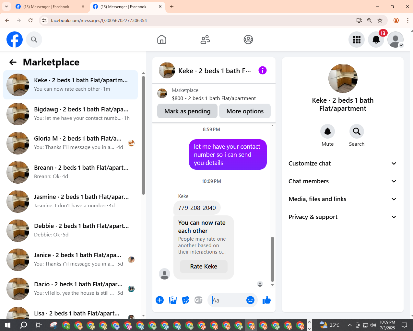The image size is (413, 331).
Task: Open the Groups icon in top navigation
Action: click(x=248, y=40)
